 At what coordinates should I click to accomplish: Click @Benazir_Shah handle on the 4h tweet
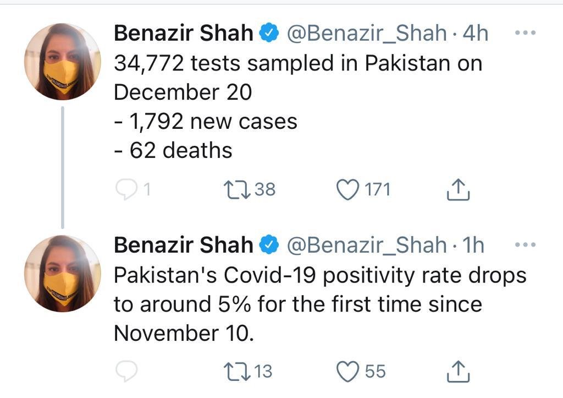(x=367, y=34)
